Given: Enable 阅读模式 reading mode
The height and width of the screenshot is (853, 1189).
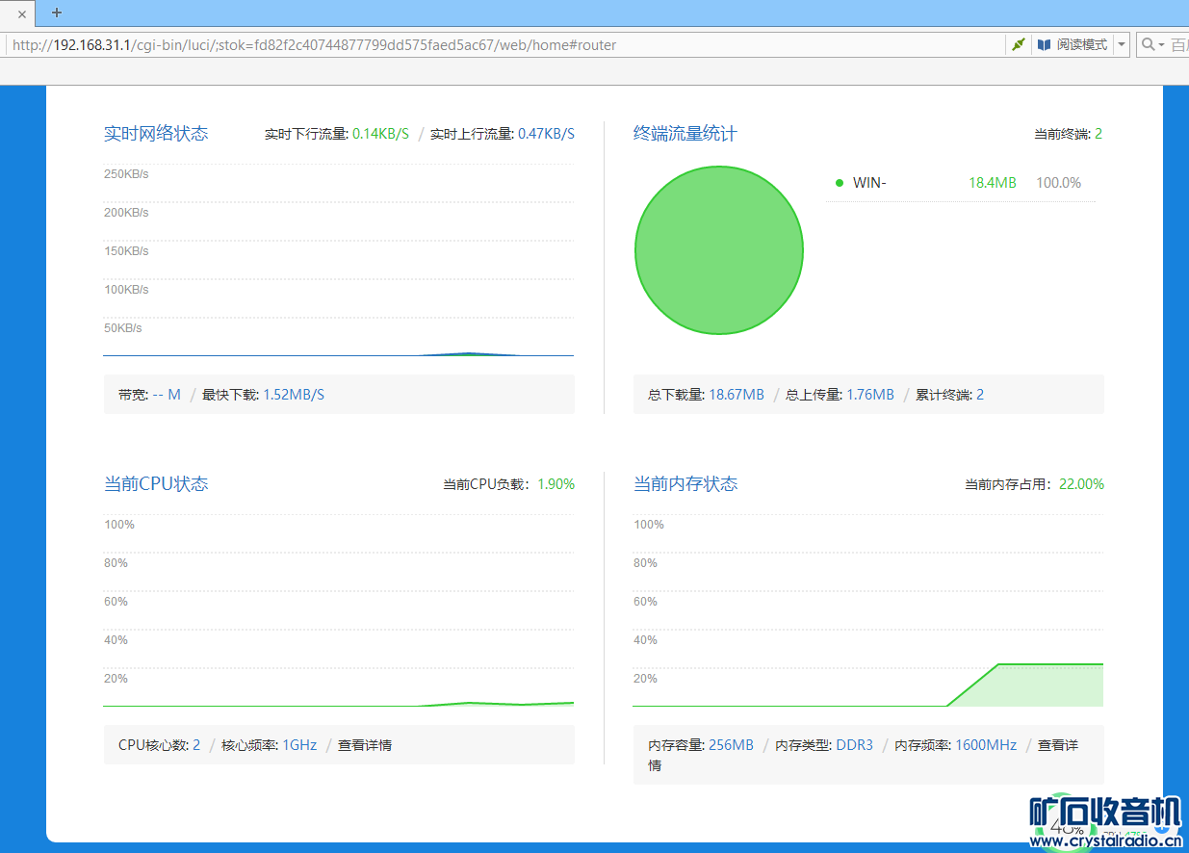Looking at the screenshot, I should point(1073,44).
